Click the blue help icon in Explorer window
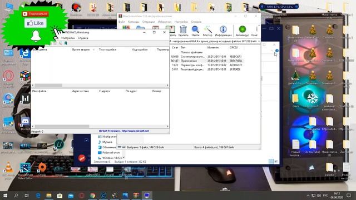Screen dimensions: 356x200 277,51
